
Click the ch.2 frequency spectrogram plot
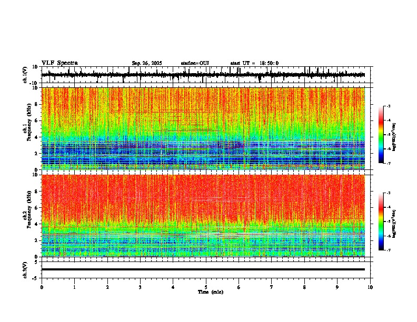(203, 216)
